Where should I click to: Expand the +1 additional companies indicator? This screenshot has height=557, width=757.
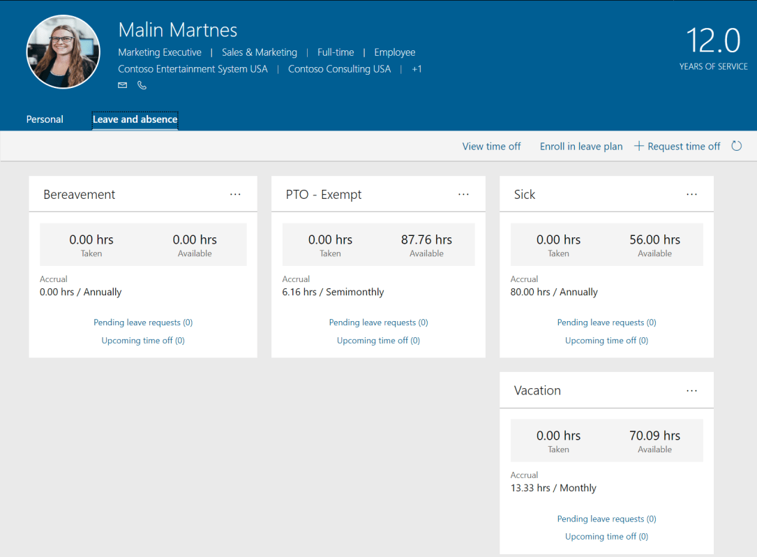coord(417,69)
